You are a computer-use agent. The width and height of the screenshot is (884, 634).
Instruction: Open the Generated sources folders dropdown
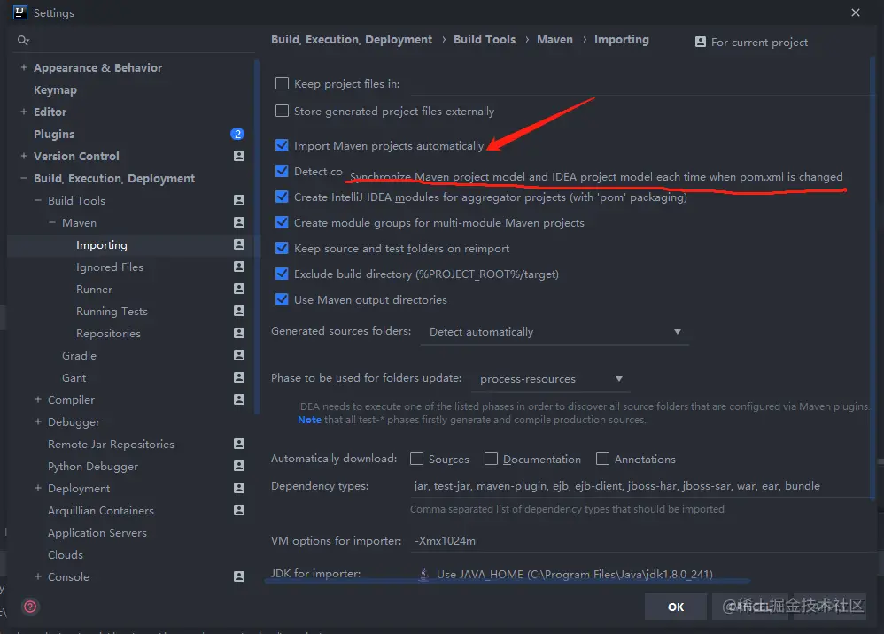554,332
